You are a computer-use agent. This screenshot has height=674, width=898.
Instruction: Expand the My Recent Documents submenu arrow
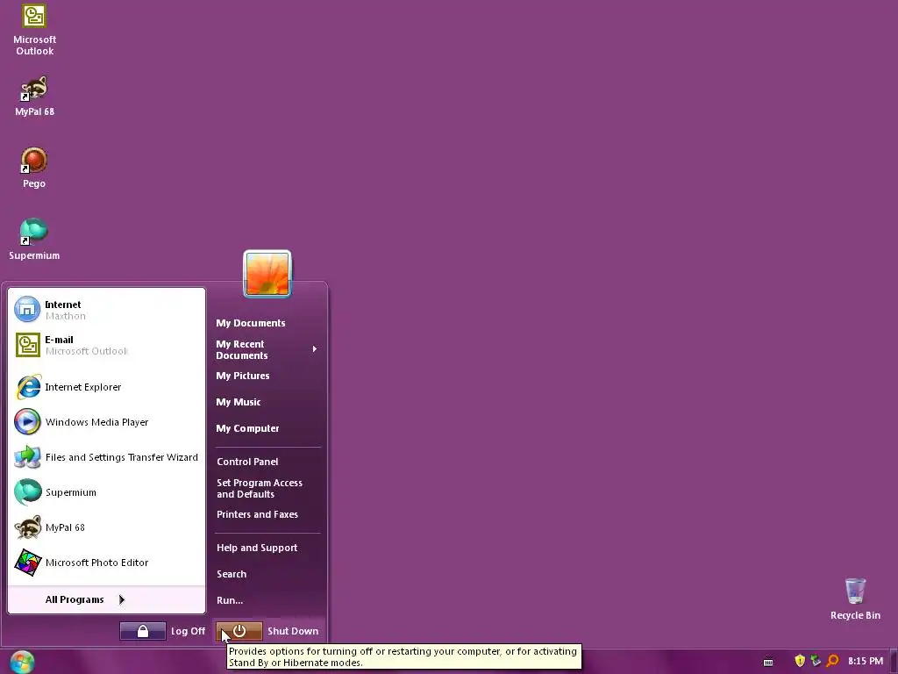point(315,349)
